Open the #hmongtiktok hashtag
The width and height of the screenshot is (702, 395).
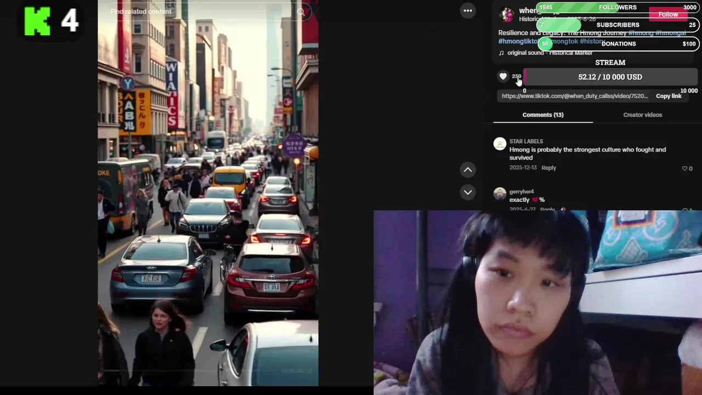point(518,41)
